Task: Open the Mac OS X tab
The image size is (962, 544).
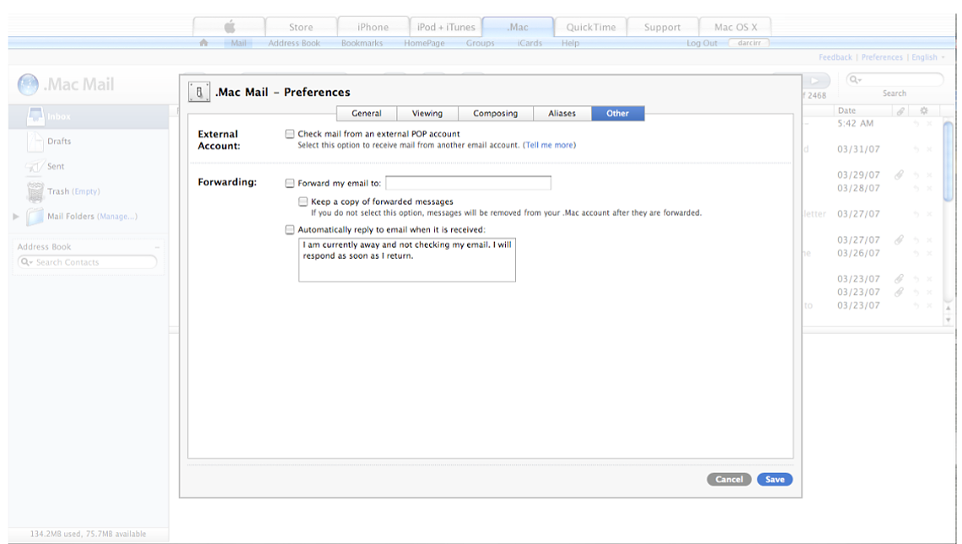Action: coord(736,27)
